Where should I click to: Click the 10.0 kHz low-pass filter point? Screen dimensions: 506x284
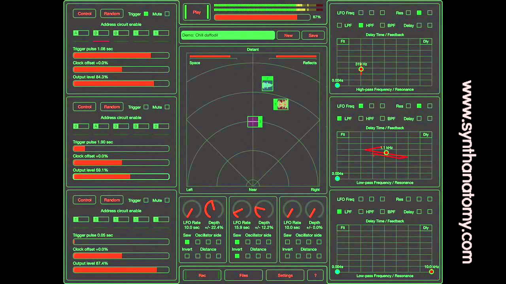431,271
